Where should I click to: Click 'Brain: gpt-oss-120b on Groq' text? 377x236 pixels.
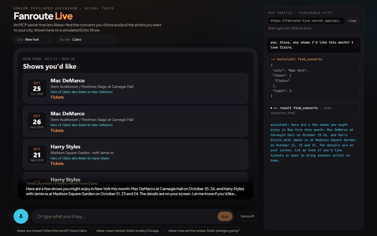pos(290,28)
